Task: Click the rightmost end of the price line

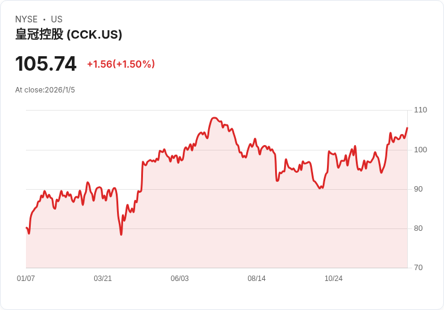Action: 407,128
